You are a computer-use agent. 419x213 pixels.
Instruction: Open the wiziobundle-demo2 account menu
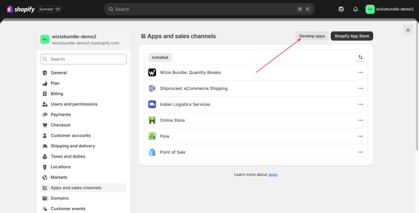tap(390, 9)
